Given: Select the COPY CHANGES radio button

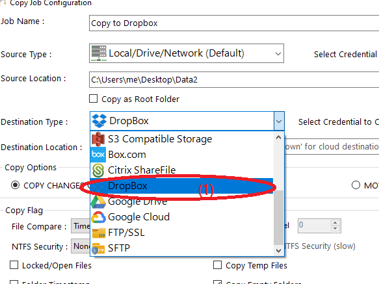Looking at the screenshot, I should coord(15,185).
